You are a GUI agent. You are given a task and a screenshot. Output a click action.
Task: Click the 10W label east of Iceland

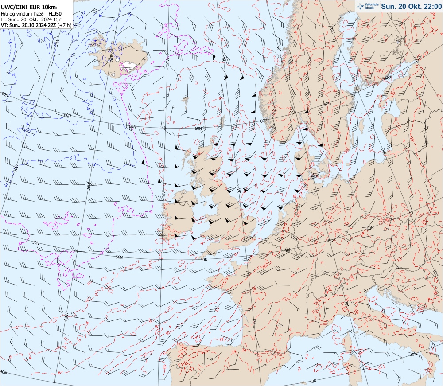[167, 62]
